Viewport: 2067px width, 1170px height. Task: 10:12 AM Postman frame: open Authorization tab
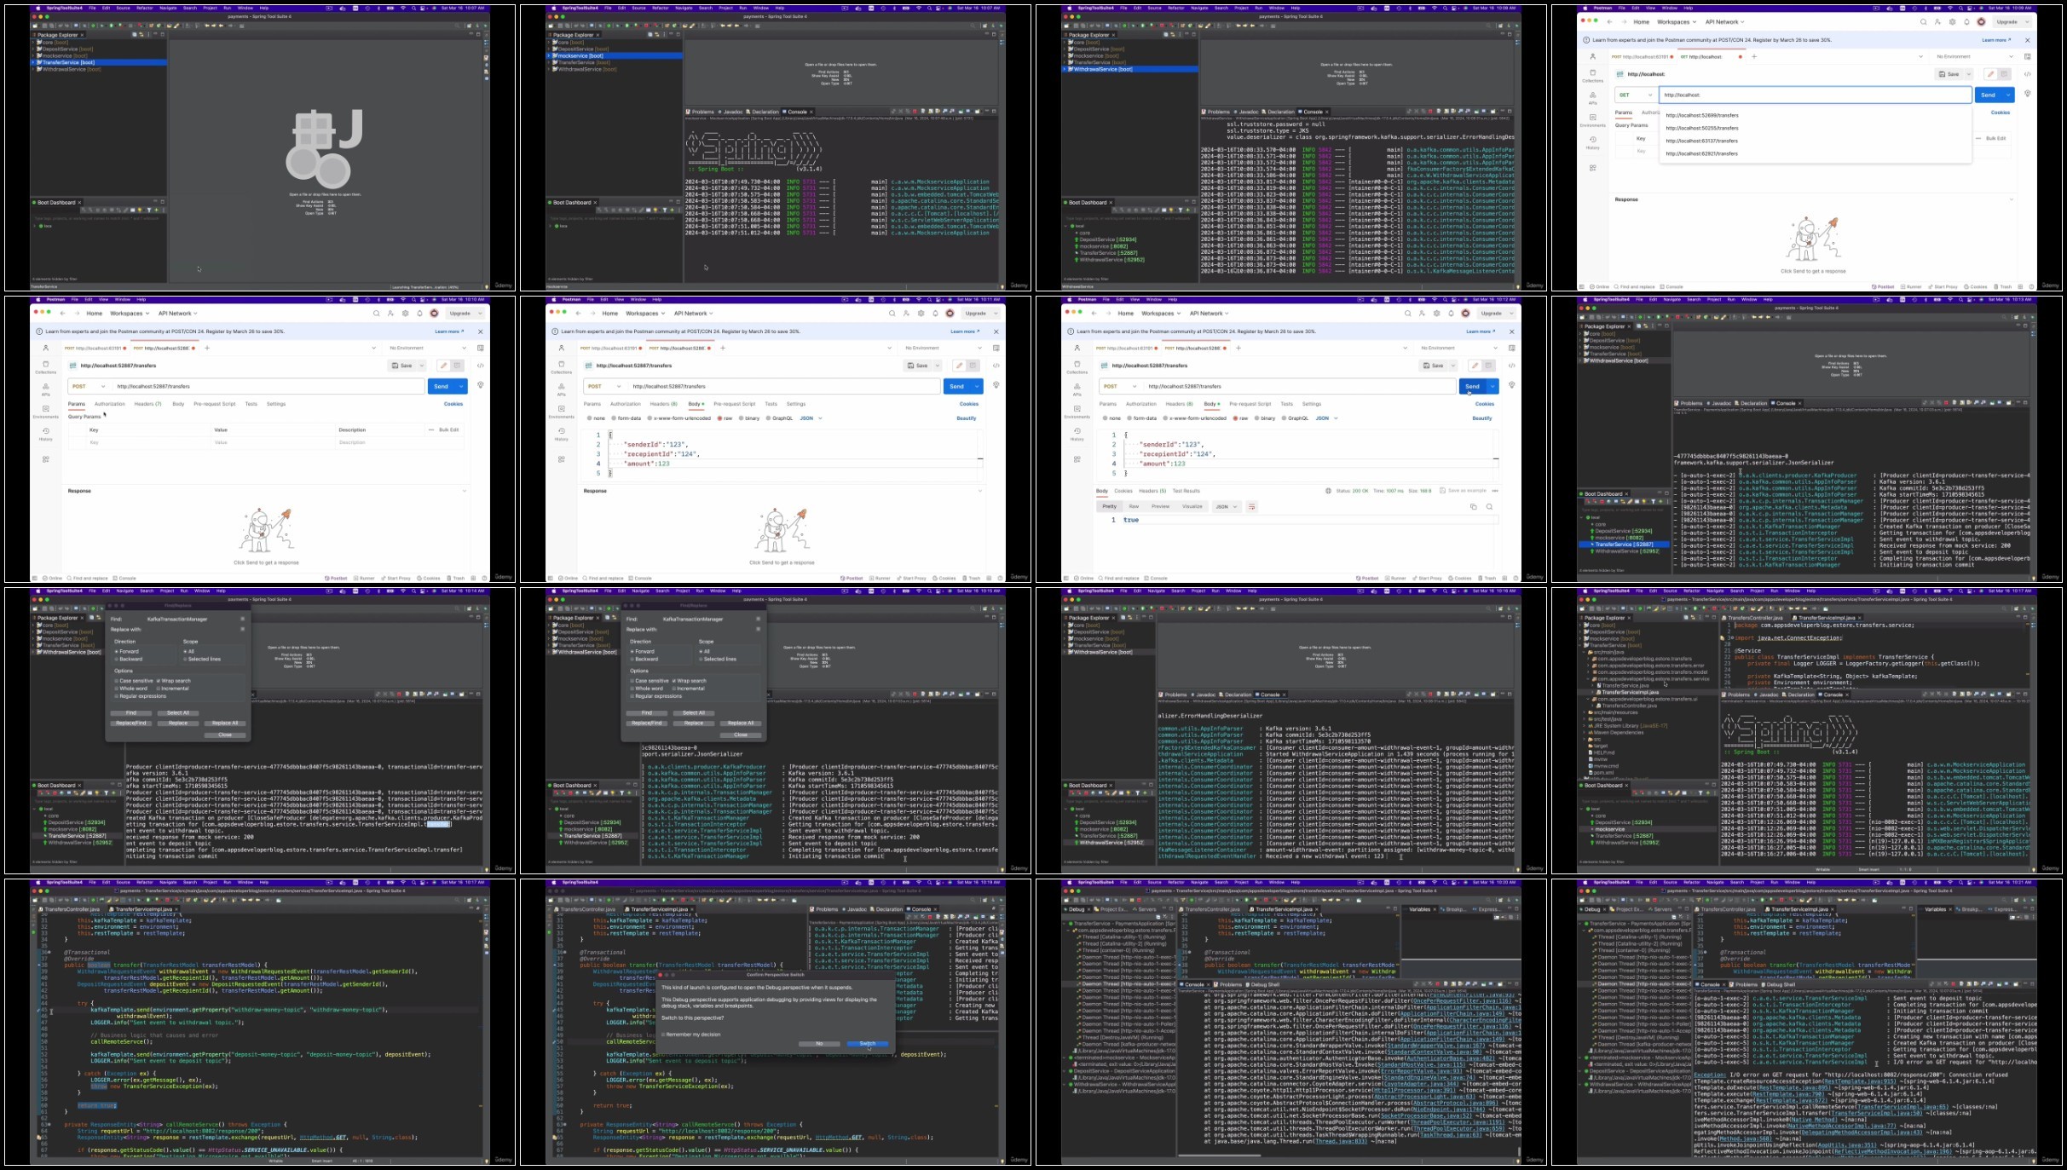(x=1141, y=404)
